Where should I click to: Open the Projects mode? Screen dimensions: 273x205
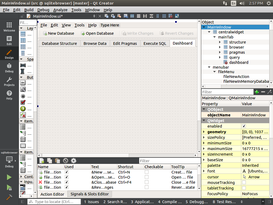point(9,81)
